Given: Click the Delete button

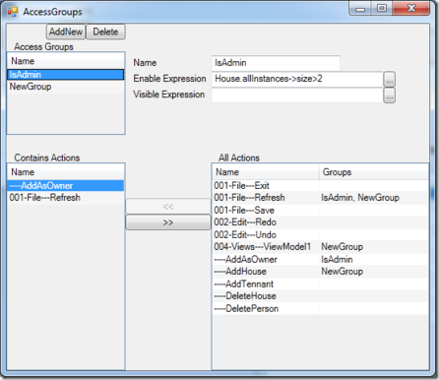Looking at the screenshot, I should pyautogui.click(x=105, y=32).
